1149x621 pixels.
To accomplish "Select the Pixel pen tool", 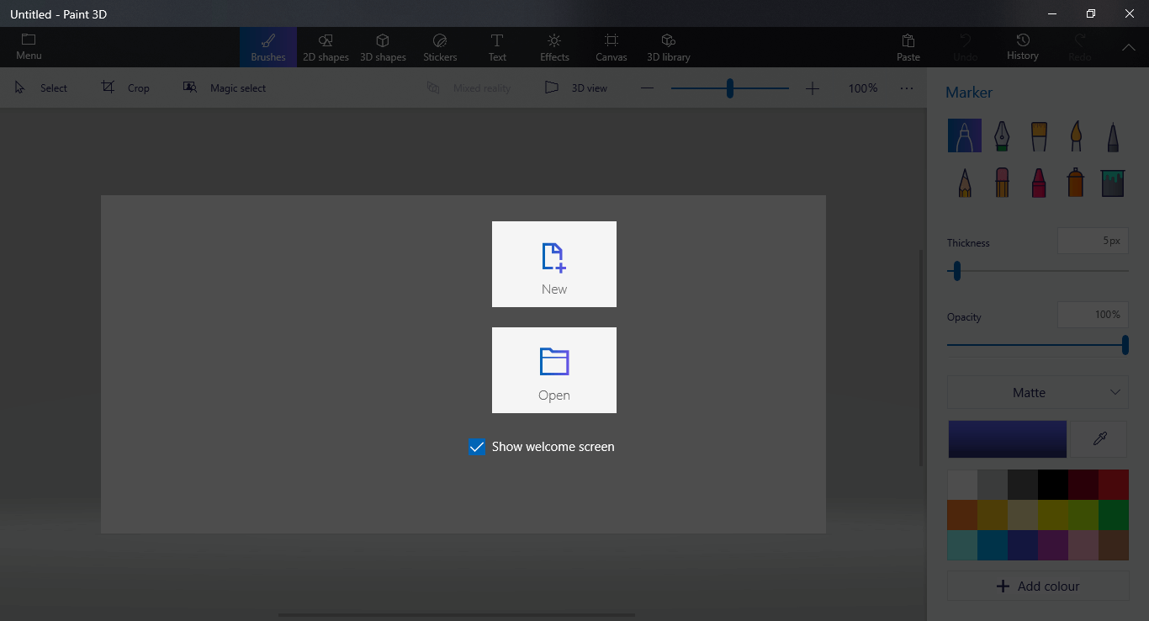I will coord(1112,135).
